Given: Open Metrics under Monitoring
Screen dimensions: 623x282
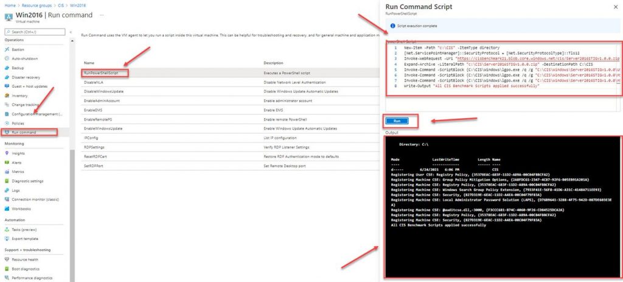Looking at the screenshot, I should (x=18, y=172).
